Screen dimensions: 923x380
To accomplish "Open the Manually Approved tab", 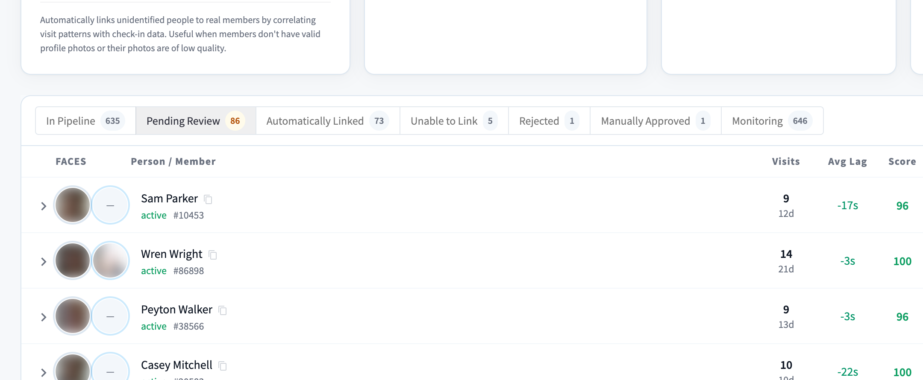I will 656,121.
